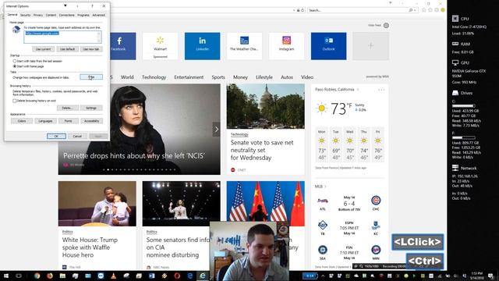Switch to Internet Explorer taskbar icon

pyautogui.click(x=203, y=276)
